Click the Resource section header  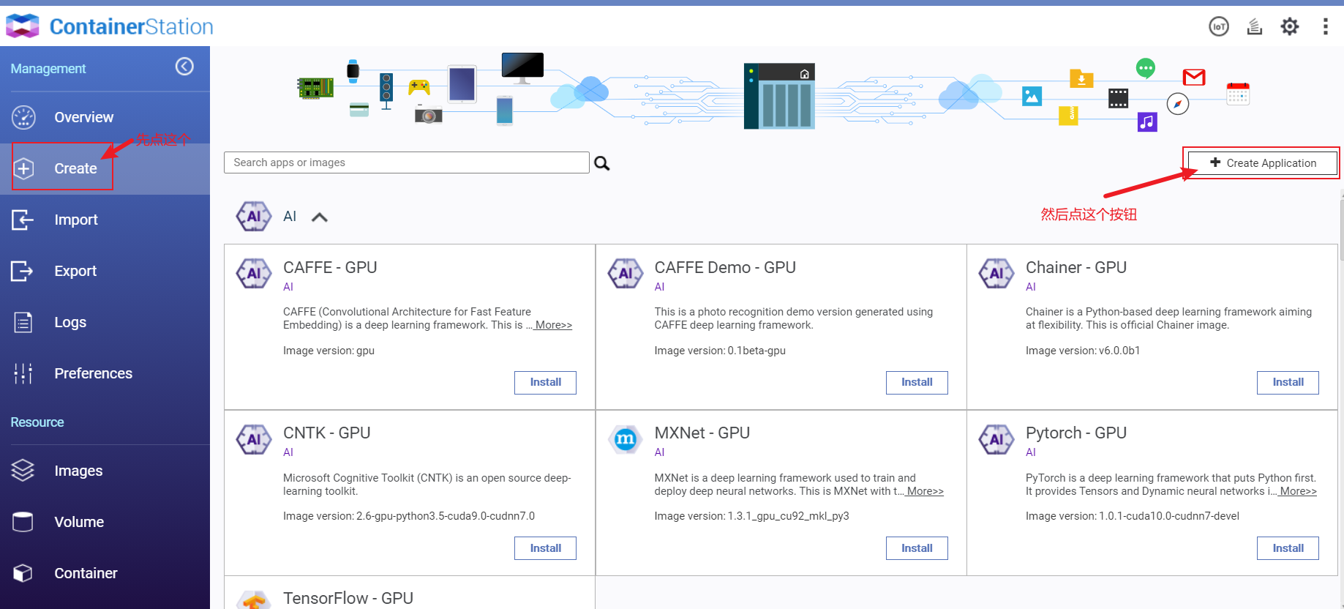(x=37, y=422)
